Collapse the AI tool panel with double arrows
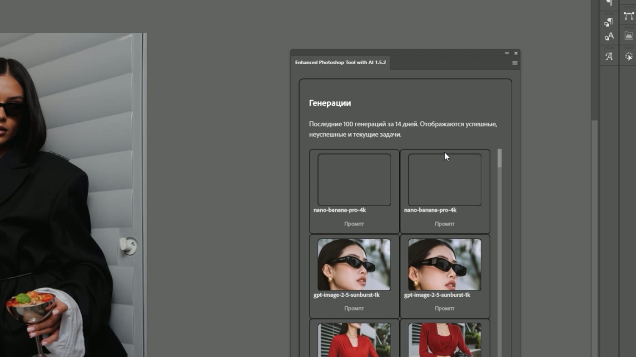This screenshot has width=636, height=357. coord(507,53)
